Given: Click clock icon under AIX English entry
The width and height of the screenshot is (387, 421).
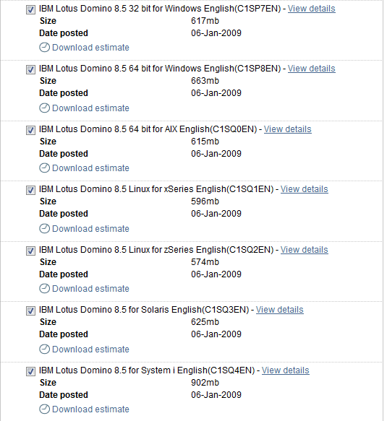Looking at the screenshot, I should point(44,168).
